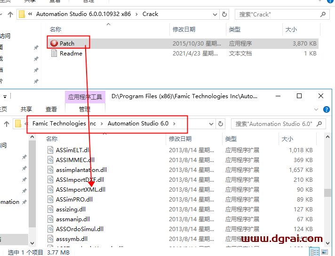The image size is (335, 256).
Task: Click file list vertical scrollbar thumb
Action: pos(327,193)
